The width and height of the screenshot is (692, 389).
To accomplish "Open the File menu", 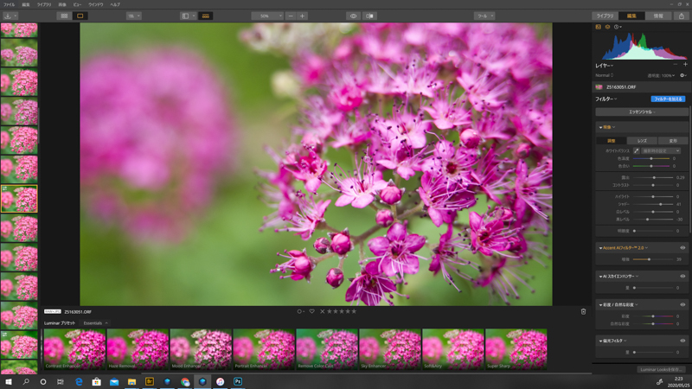I will [x=9, y=4].
